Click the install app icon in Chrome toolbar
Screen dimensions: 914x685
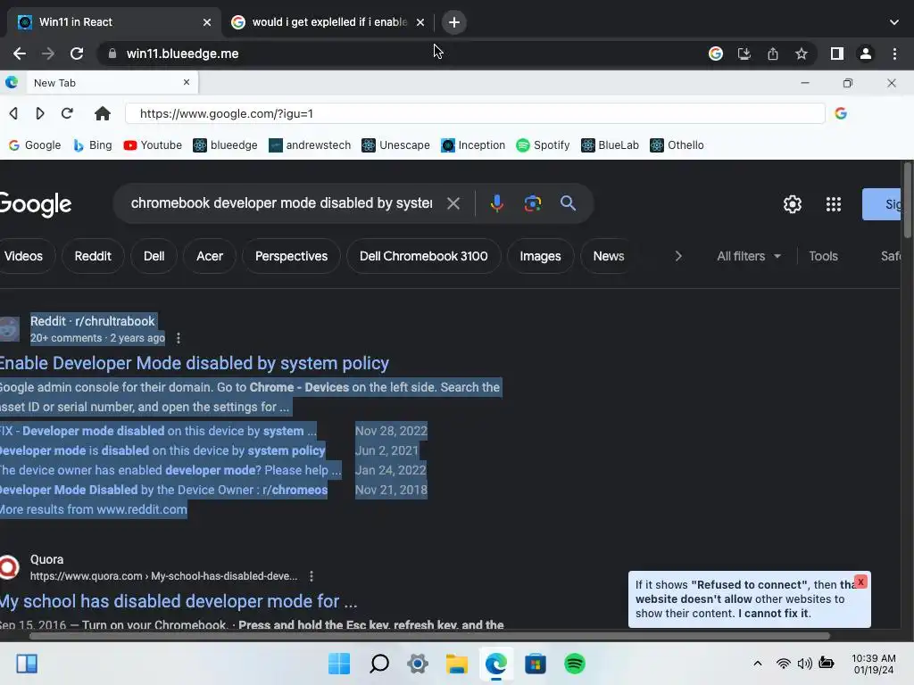coord(744,54)
